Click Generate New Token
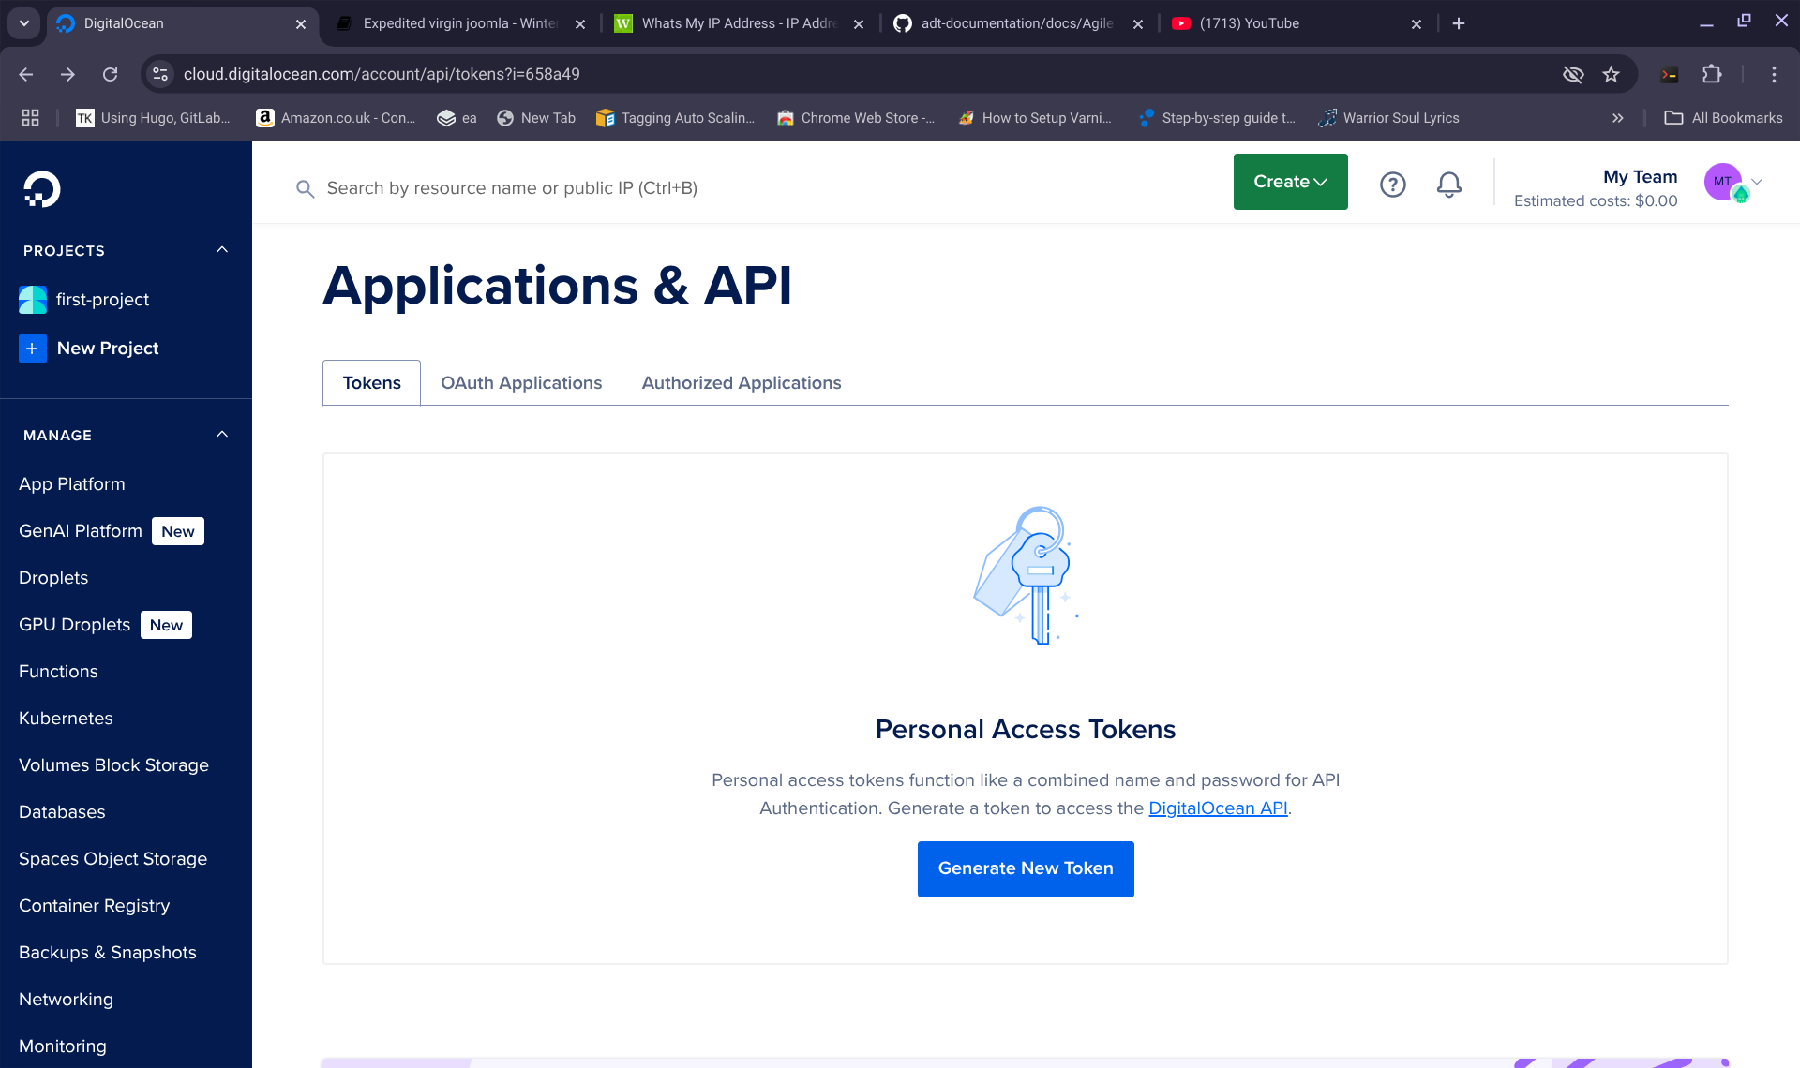 pyautogui.click(x=1026, y=868)
